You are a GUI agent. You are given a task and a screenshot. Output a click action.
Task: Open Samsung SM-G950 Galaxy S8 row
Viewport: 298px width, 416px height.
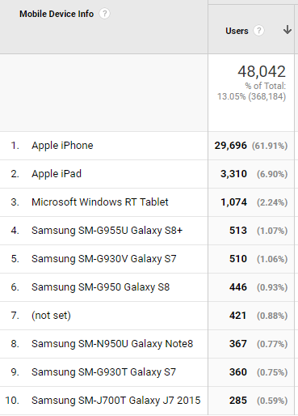(101, 287)
